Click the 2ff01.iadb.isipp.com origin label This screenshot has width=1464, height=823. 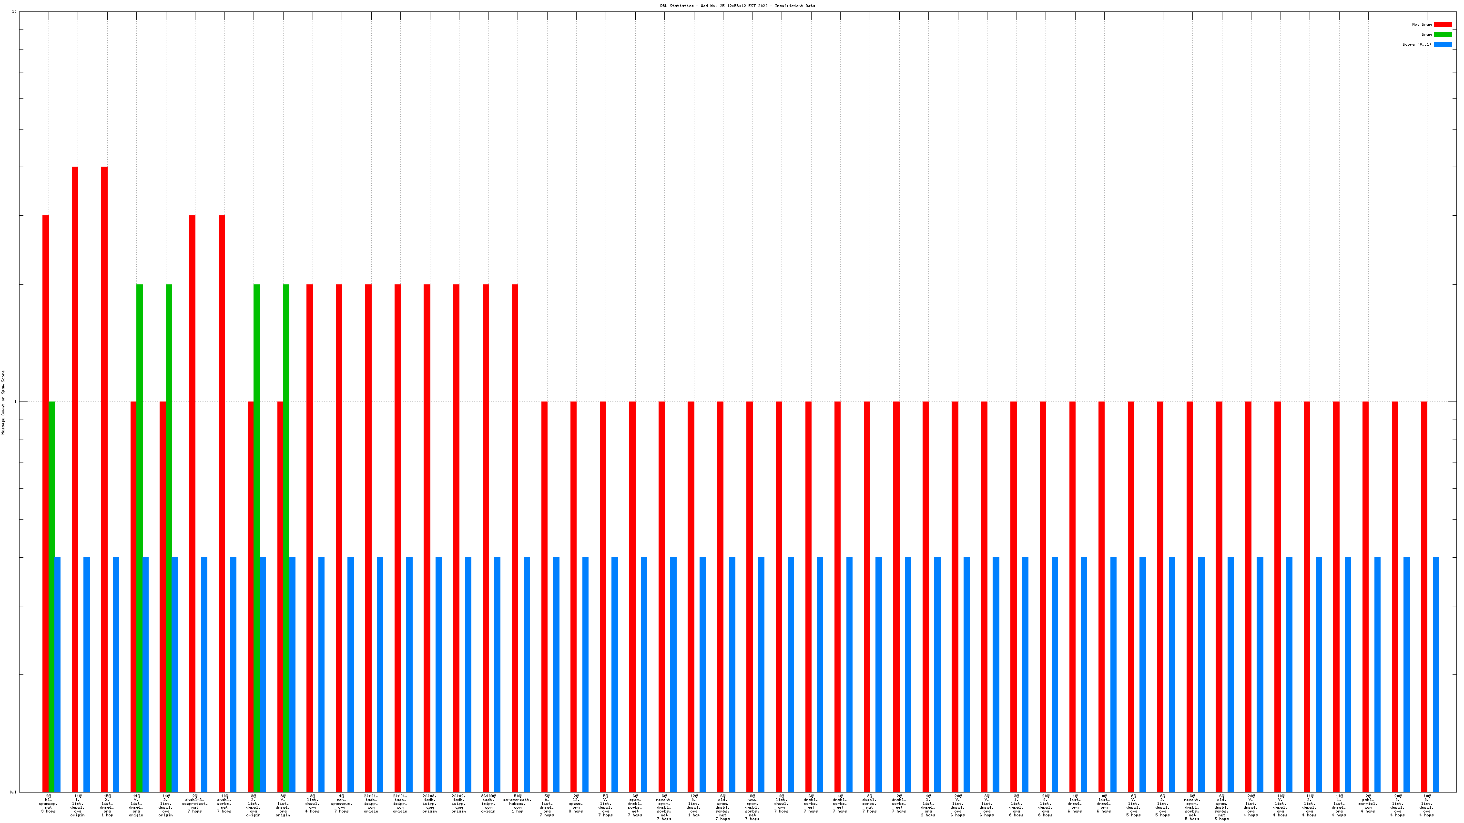point(371,803)
